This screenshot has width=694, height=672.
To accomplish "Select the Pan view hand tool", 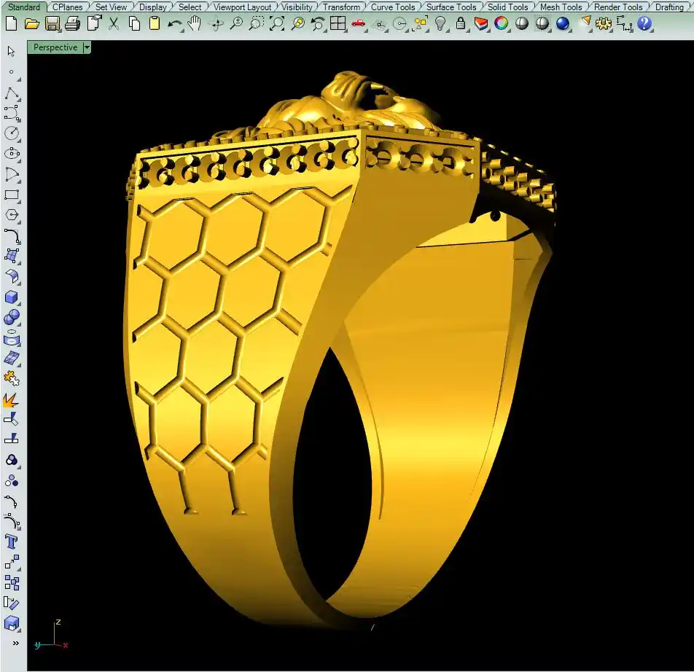I will 195,23.
